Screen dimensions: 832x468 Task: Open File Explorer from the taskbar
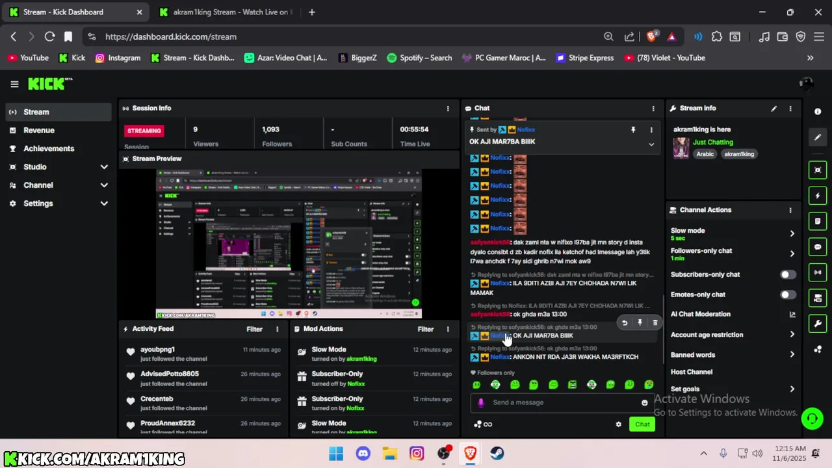(389, 454)
